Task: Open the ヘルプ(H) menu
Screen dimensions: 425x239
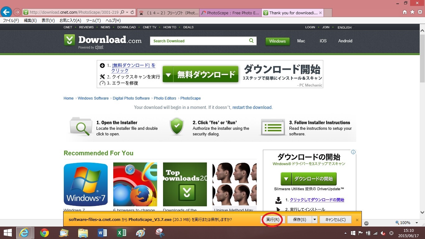Action: pyautogui.click(x=113, y=21)
